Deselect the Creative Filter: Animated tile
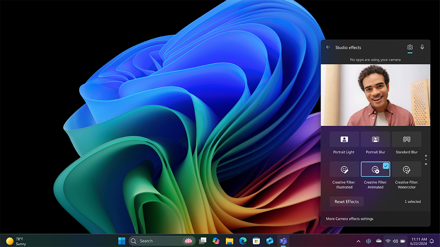440x247 pixels. point(375,170)
